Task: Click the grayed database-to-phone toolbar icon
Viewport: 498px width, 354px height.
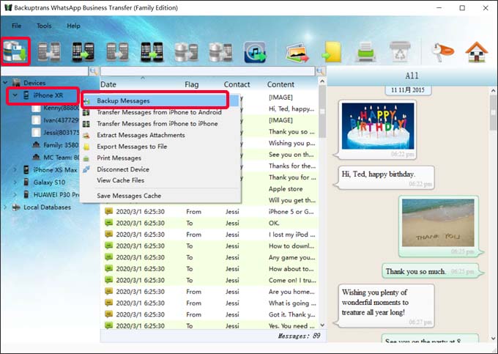Action: pos(220,52)
